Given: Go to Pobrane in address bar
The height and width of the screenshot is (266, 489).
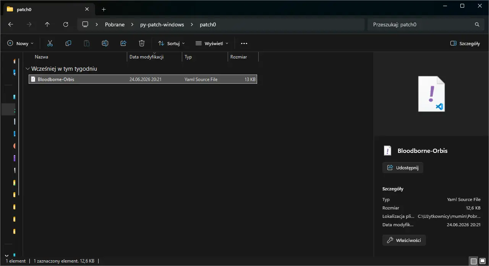Looking at the screenshot, I should click(x=115, y=24).
